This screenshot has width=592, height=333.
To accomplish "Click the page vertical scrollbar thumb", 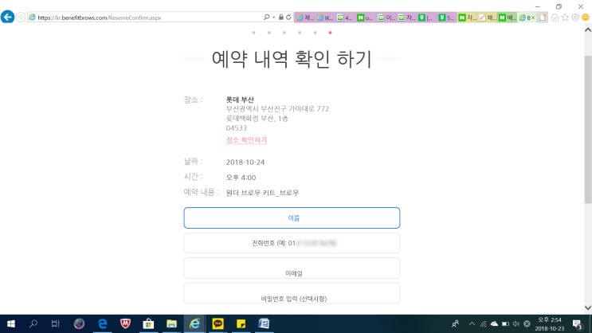I will 588,128.
